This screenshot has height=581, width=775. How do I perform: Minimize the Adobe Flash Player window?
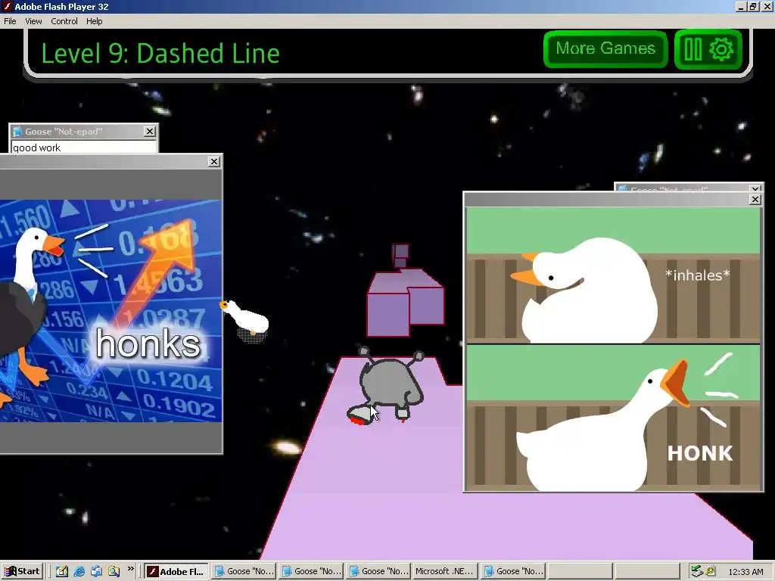[740, 6]
